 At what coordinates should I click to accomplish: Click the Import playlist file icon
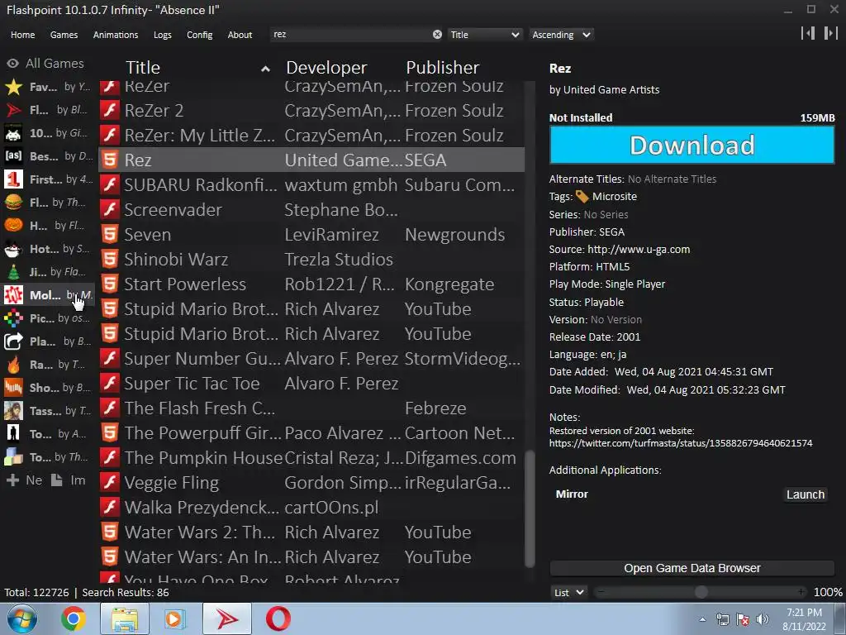[x=57, y=480]
